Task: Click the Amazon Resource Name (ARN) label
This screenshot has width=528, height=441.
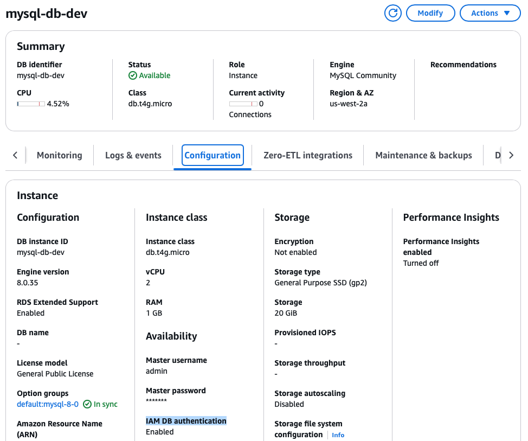Action: click(x=60, y=429)
